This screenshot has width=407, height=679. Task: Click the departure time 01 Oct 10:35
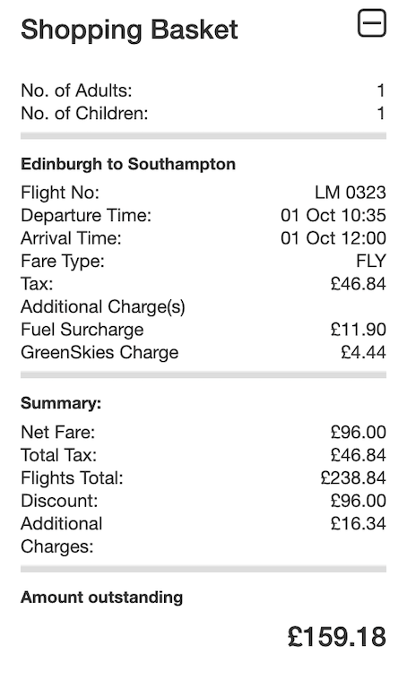(333, 215)
